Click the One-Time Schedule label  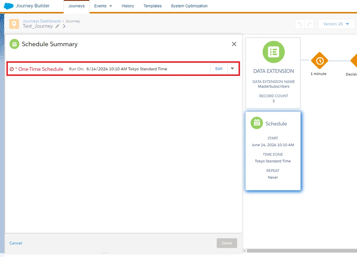pos(41,69)
